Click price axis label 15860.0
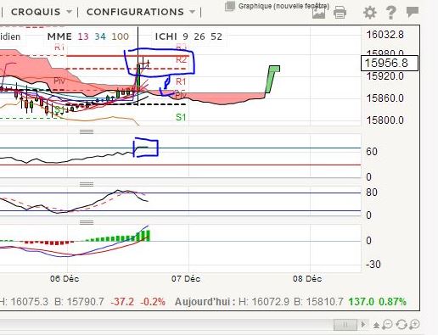Screen dimensions: 438x335 [385, 98]
